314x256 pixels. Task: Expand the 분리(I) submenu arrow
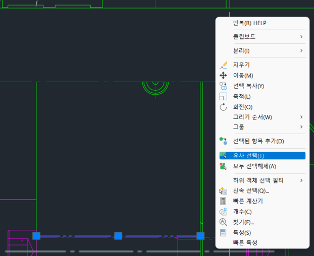click(x=301, y=51)
